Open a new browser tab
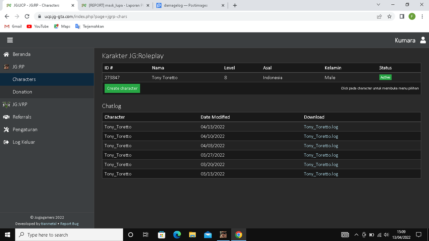This screenshot has width=429, height=241. click(235, 5)
